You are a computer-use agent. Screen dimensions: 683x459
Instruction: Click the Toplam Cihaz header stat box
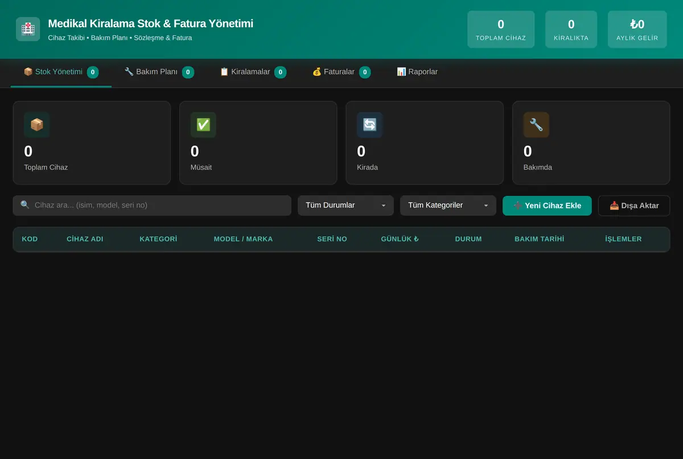[501, 30]
